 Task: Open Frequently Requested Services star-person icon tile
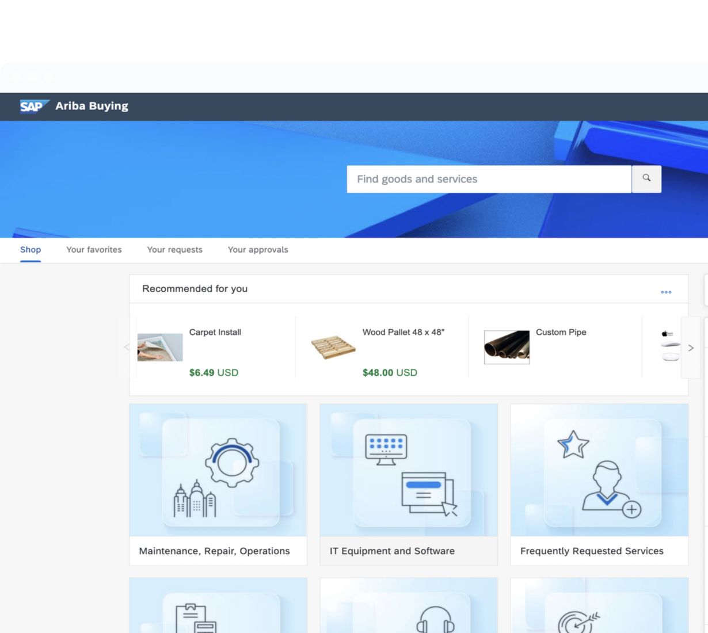[599, 471]
